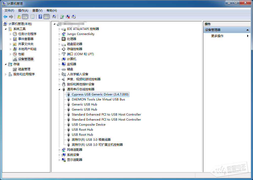Toggle the show/hide console tree toolbar button
The height and width of the screenshot is (180, 253).
coord(25,17)
